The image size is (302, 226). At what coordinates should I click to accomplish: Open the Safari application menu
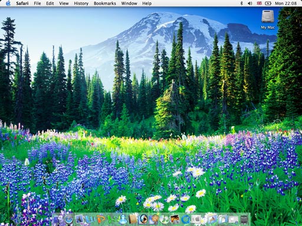point(22,4)
